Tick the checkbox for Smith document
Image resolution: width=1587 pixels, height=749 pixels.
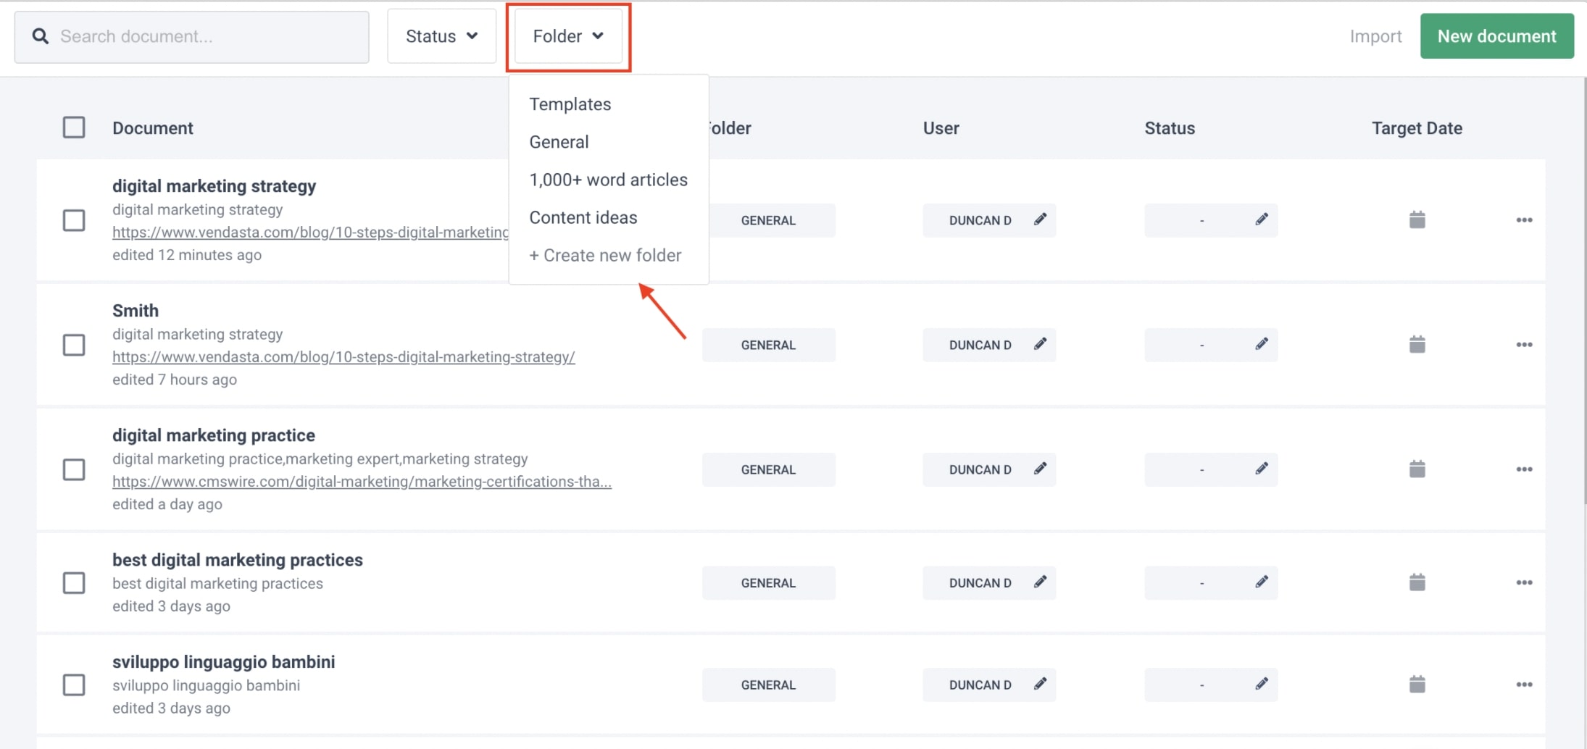pyautogui.click(x=74, y=345)
